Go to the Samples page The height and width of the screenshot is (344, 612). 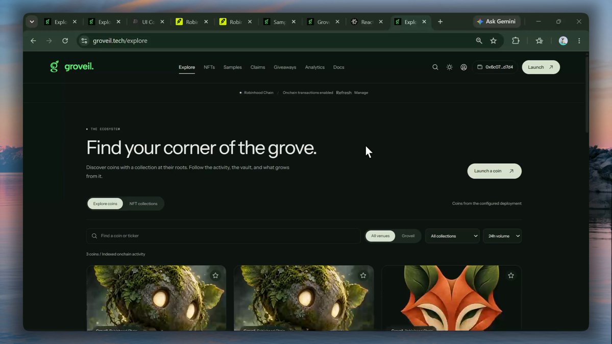[233, 67]
